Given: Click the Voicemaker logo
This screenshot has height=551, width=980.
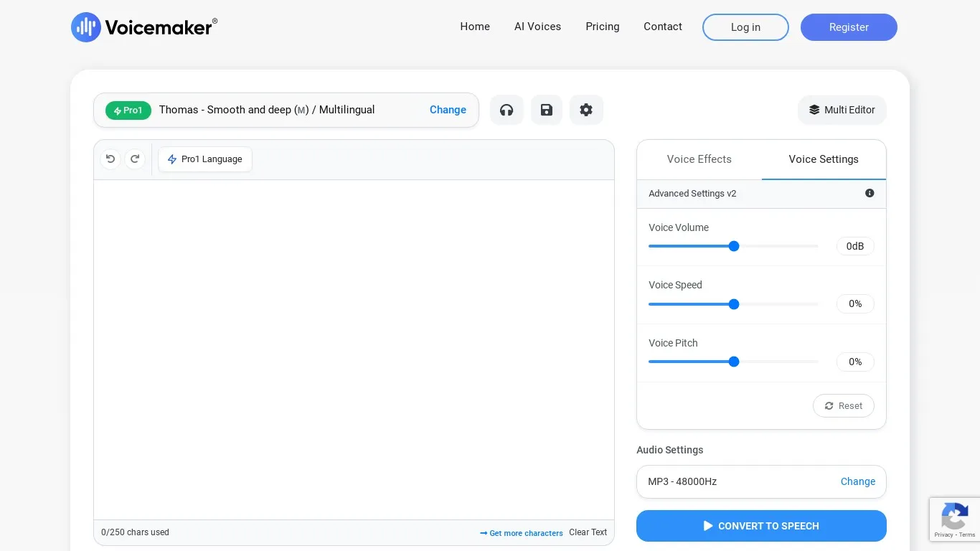Looking at the screenshot, I should click(x=143, y=27).
